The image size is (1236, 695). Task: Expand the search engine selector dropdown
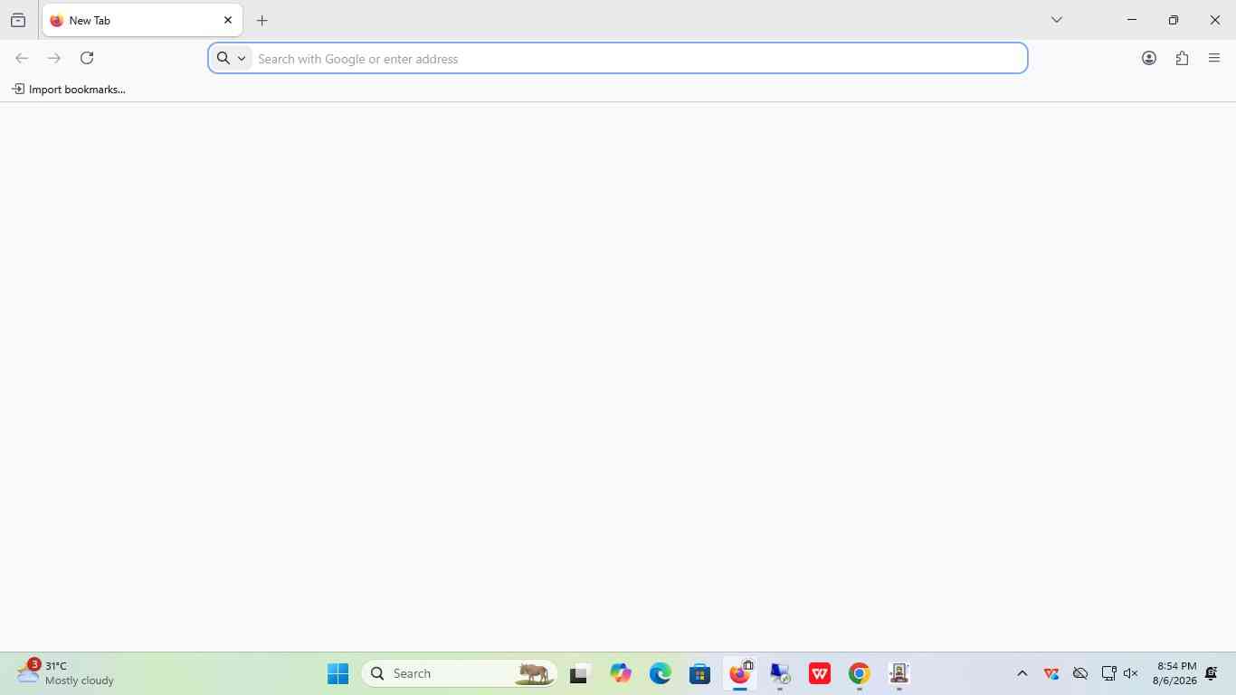[232, 58]
